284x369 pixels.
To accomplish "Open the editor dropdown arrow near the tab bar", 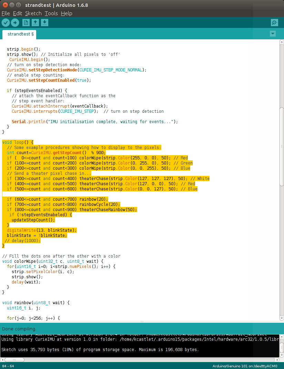I will [273, 34].
